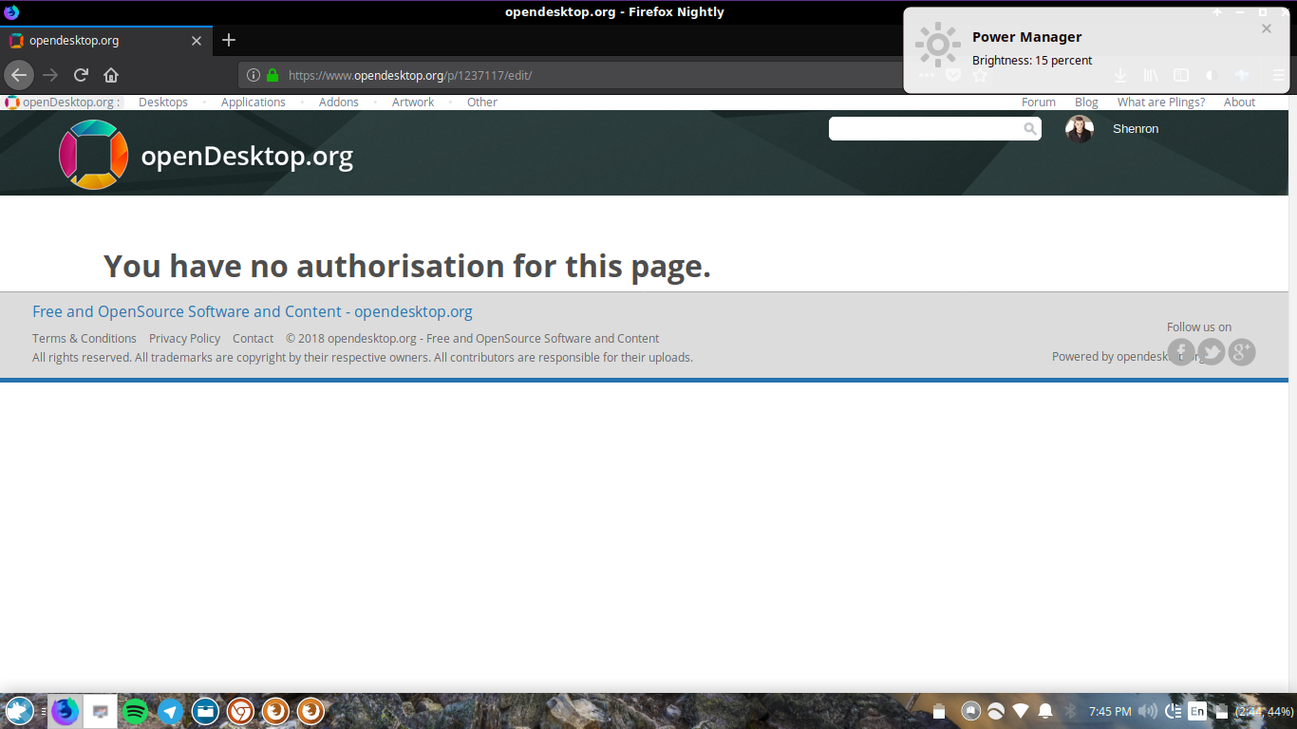Viewport: 1297px width, 729px height.
Task: Click the En keyboard layout indicator
Action: (x=1197, y=711)
